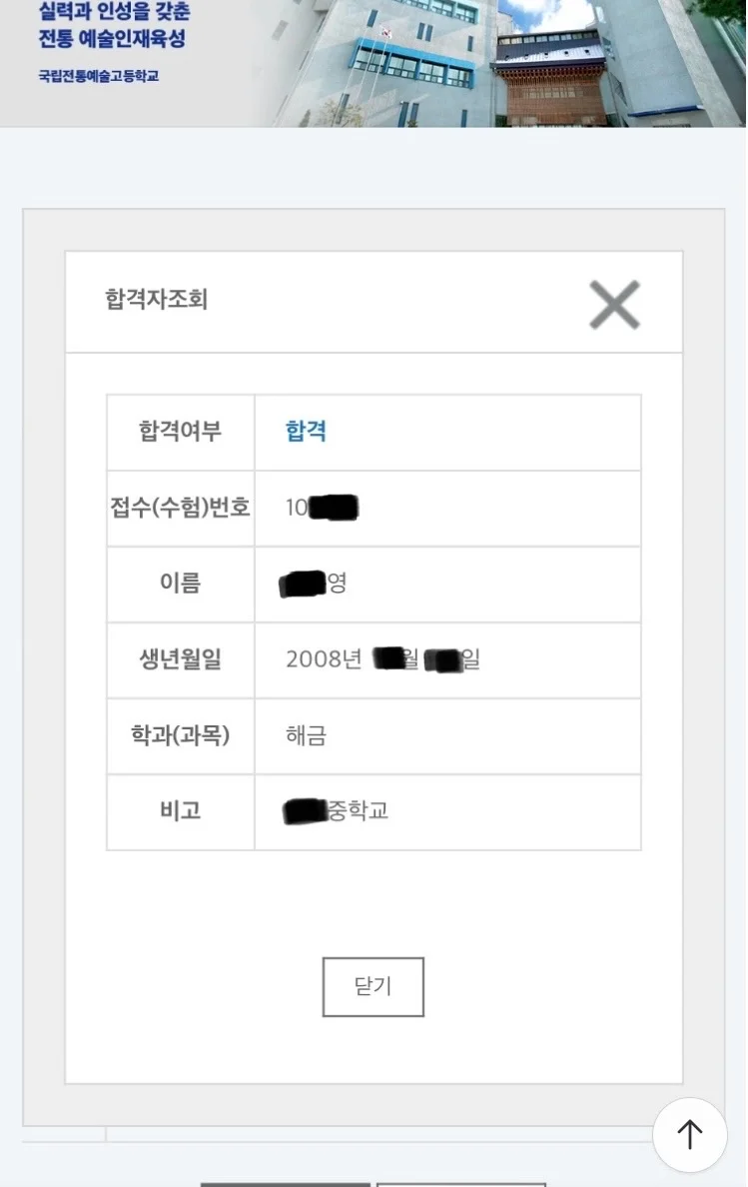Click the X icon to close 합격자조회 popup

coord(615,305)
